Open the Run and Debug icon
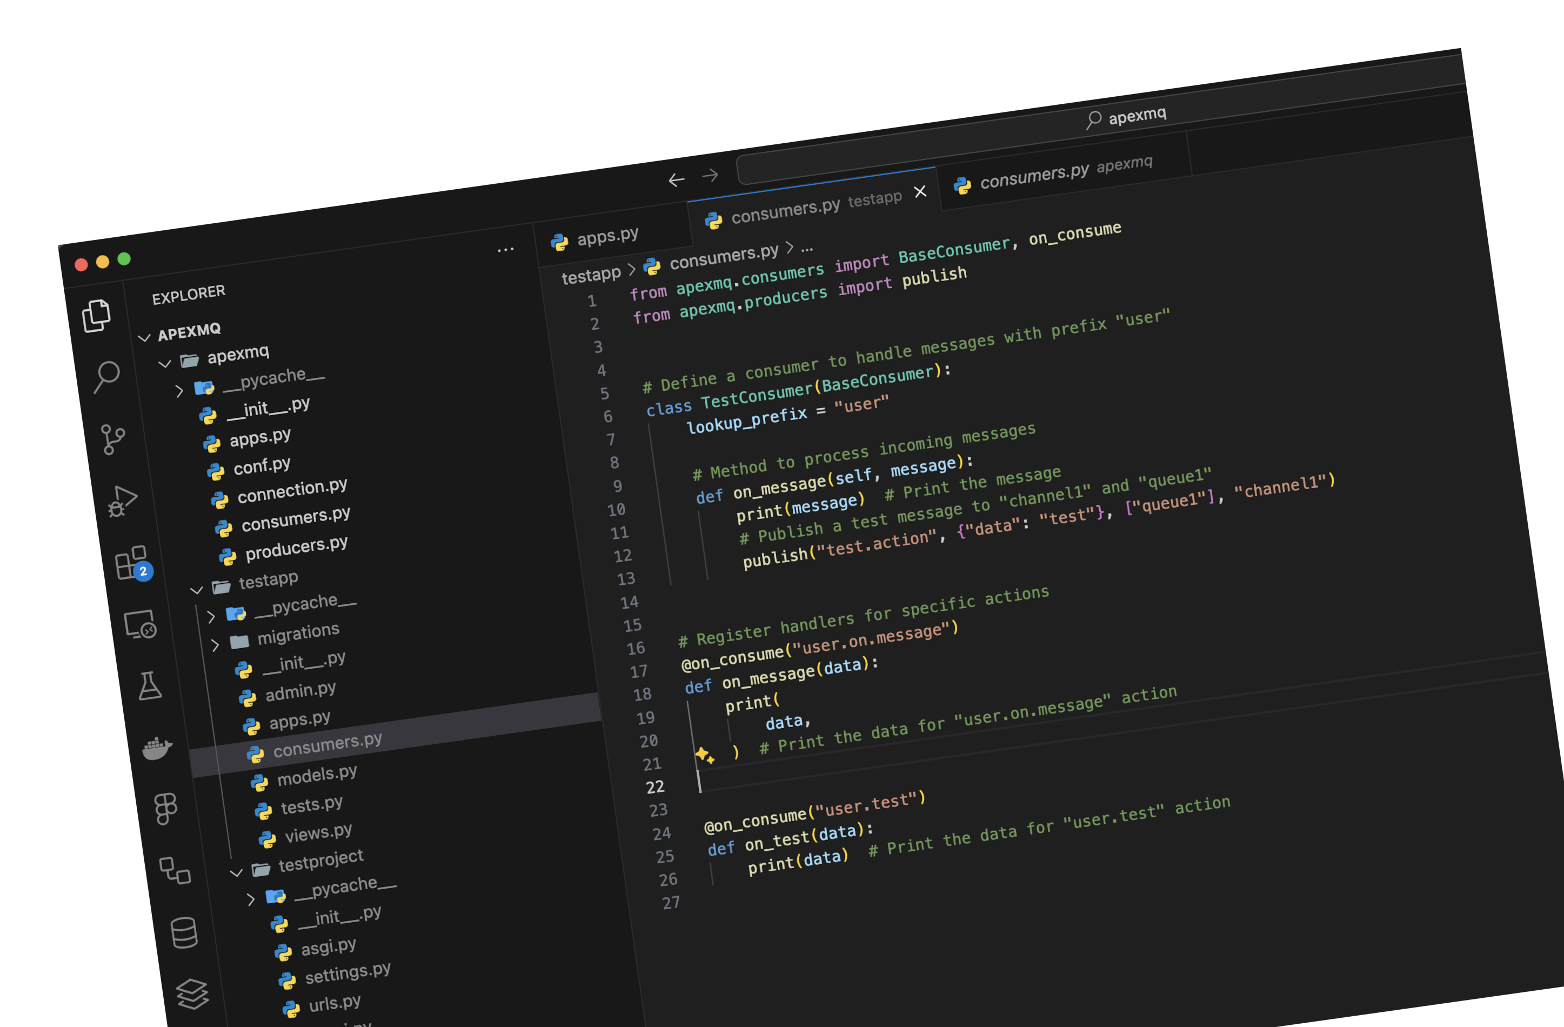The image size is (1564, 1027). (x=122, y=502)
